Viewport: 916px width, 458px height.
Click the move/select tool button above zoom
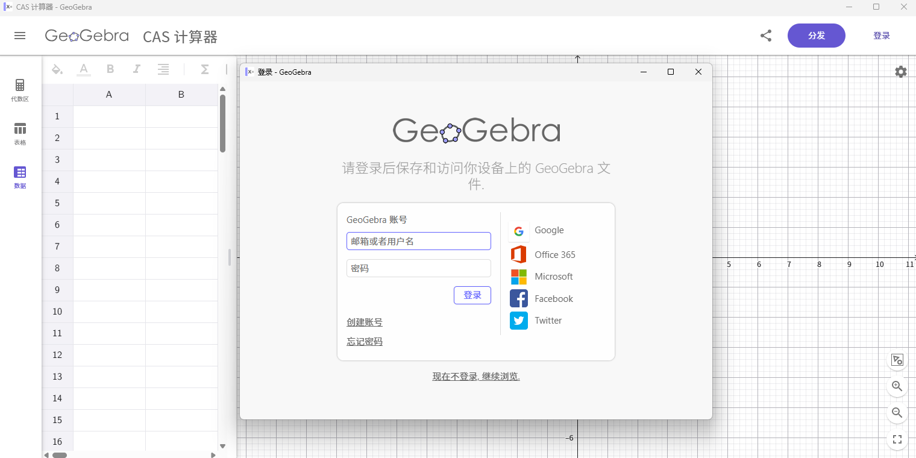(897, 360)
